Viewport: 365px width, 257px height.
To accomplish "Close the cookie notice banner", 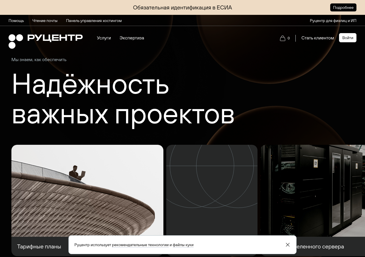I will [288, 245].
